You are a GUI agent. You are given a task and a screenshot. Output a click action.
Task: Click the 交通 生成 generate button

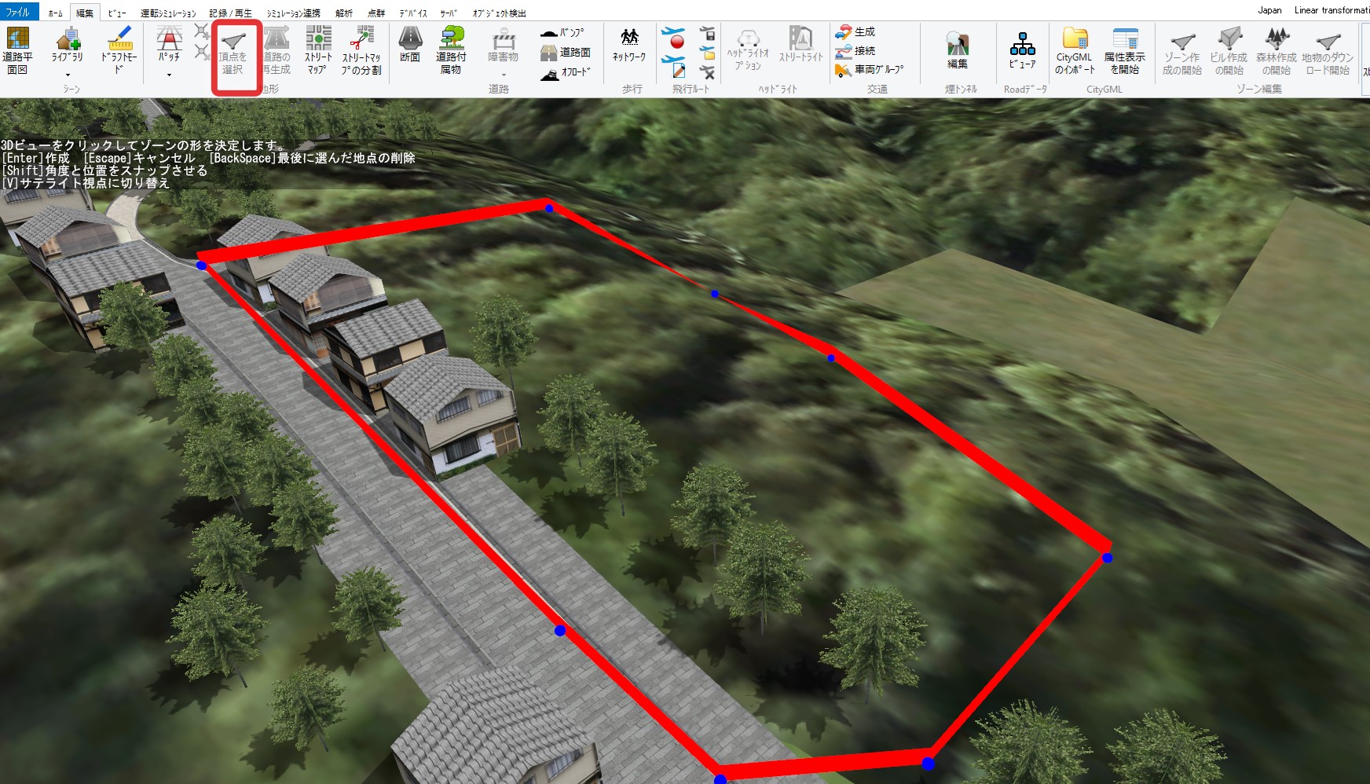855,32
